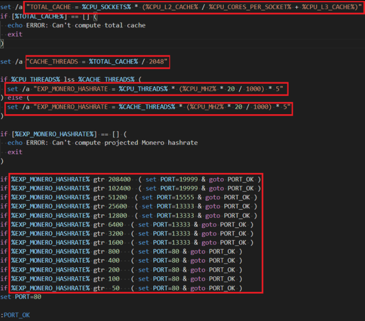Click the 'if %CPU_THREADS% lss %CACHE_THREADS%' line
This screenshot has width=365, height=321.
(71, 80)
